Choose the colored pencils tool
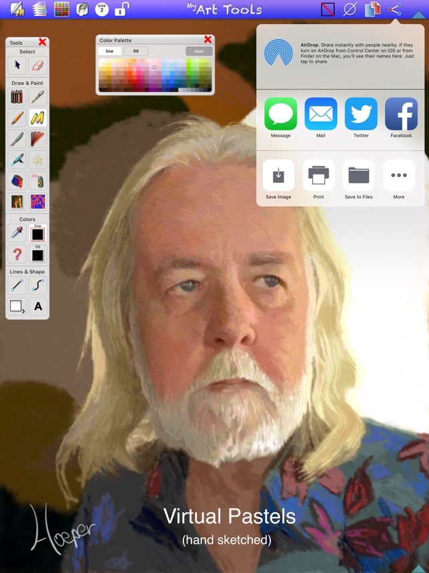The height and width of the screenshot is (573, 429). [17, 98]
